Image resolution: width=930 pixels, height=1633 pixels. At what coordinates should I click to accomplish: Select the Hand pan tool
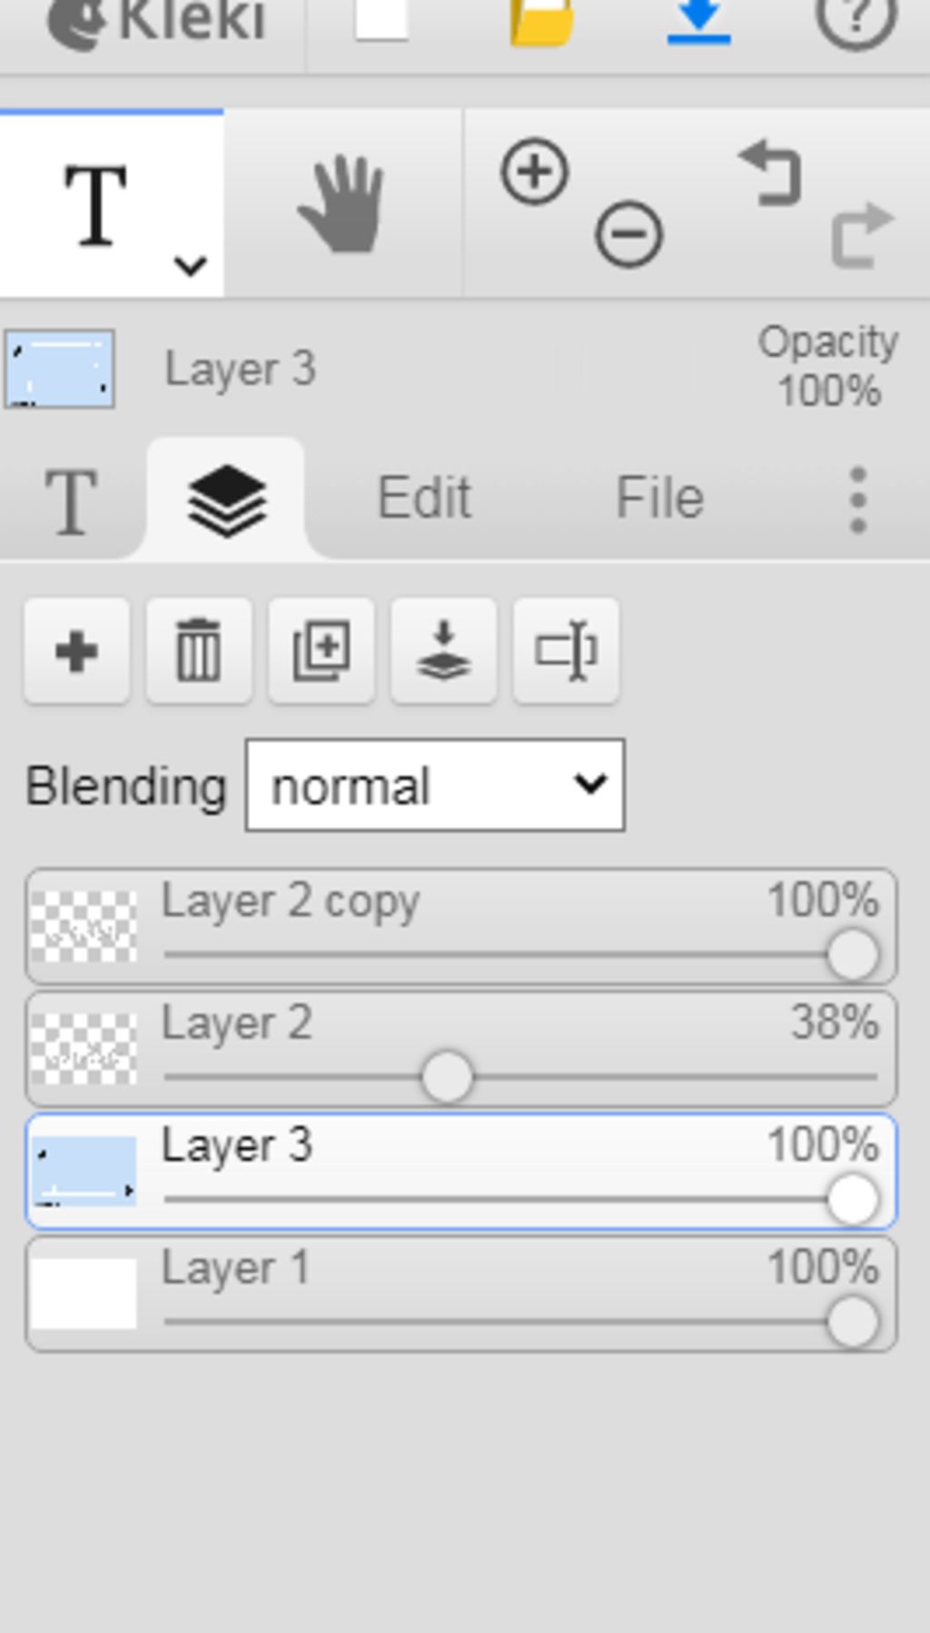tap(342, 204)
